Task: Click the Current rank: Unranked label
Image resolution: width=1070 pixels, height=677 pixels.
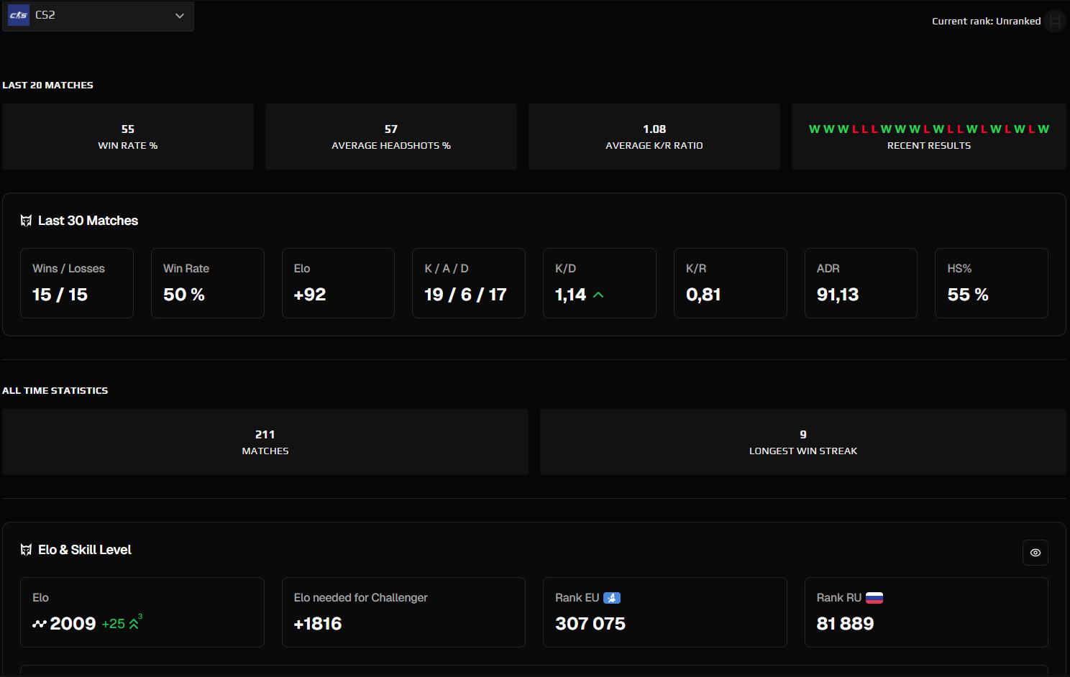Action: pos(986,21)
